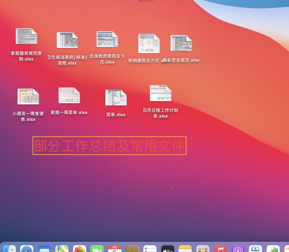The height and width of the screenshot is (252, 289).
Task: Select the 日历日程工作计划表.xlsx file
Action: 161,93
